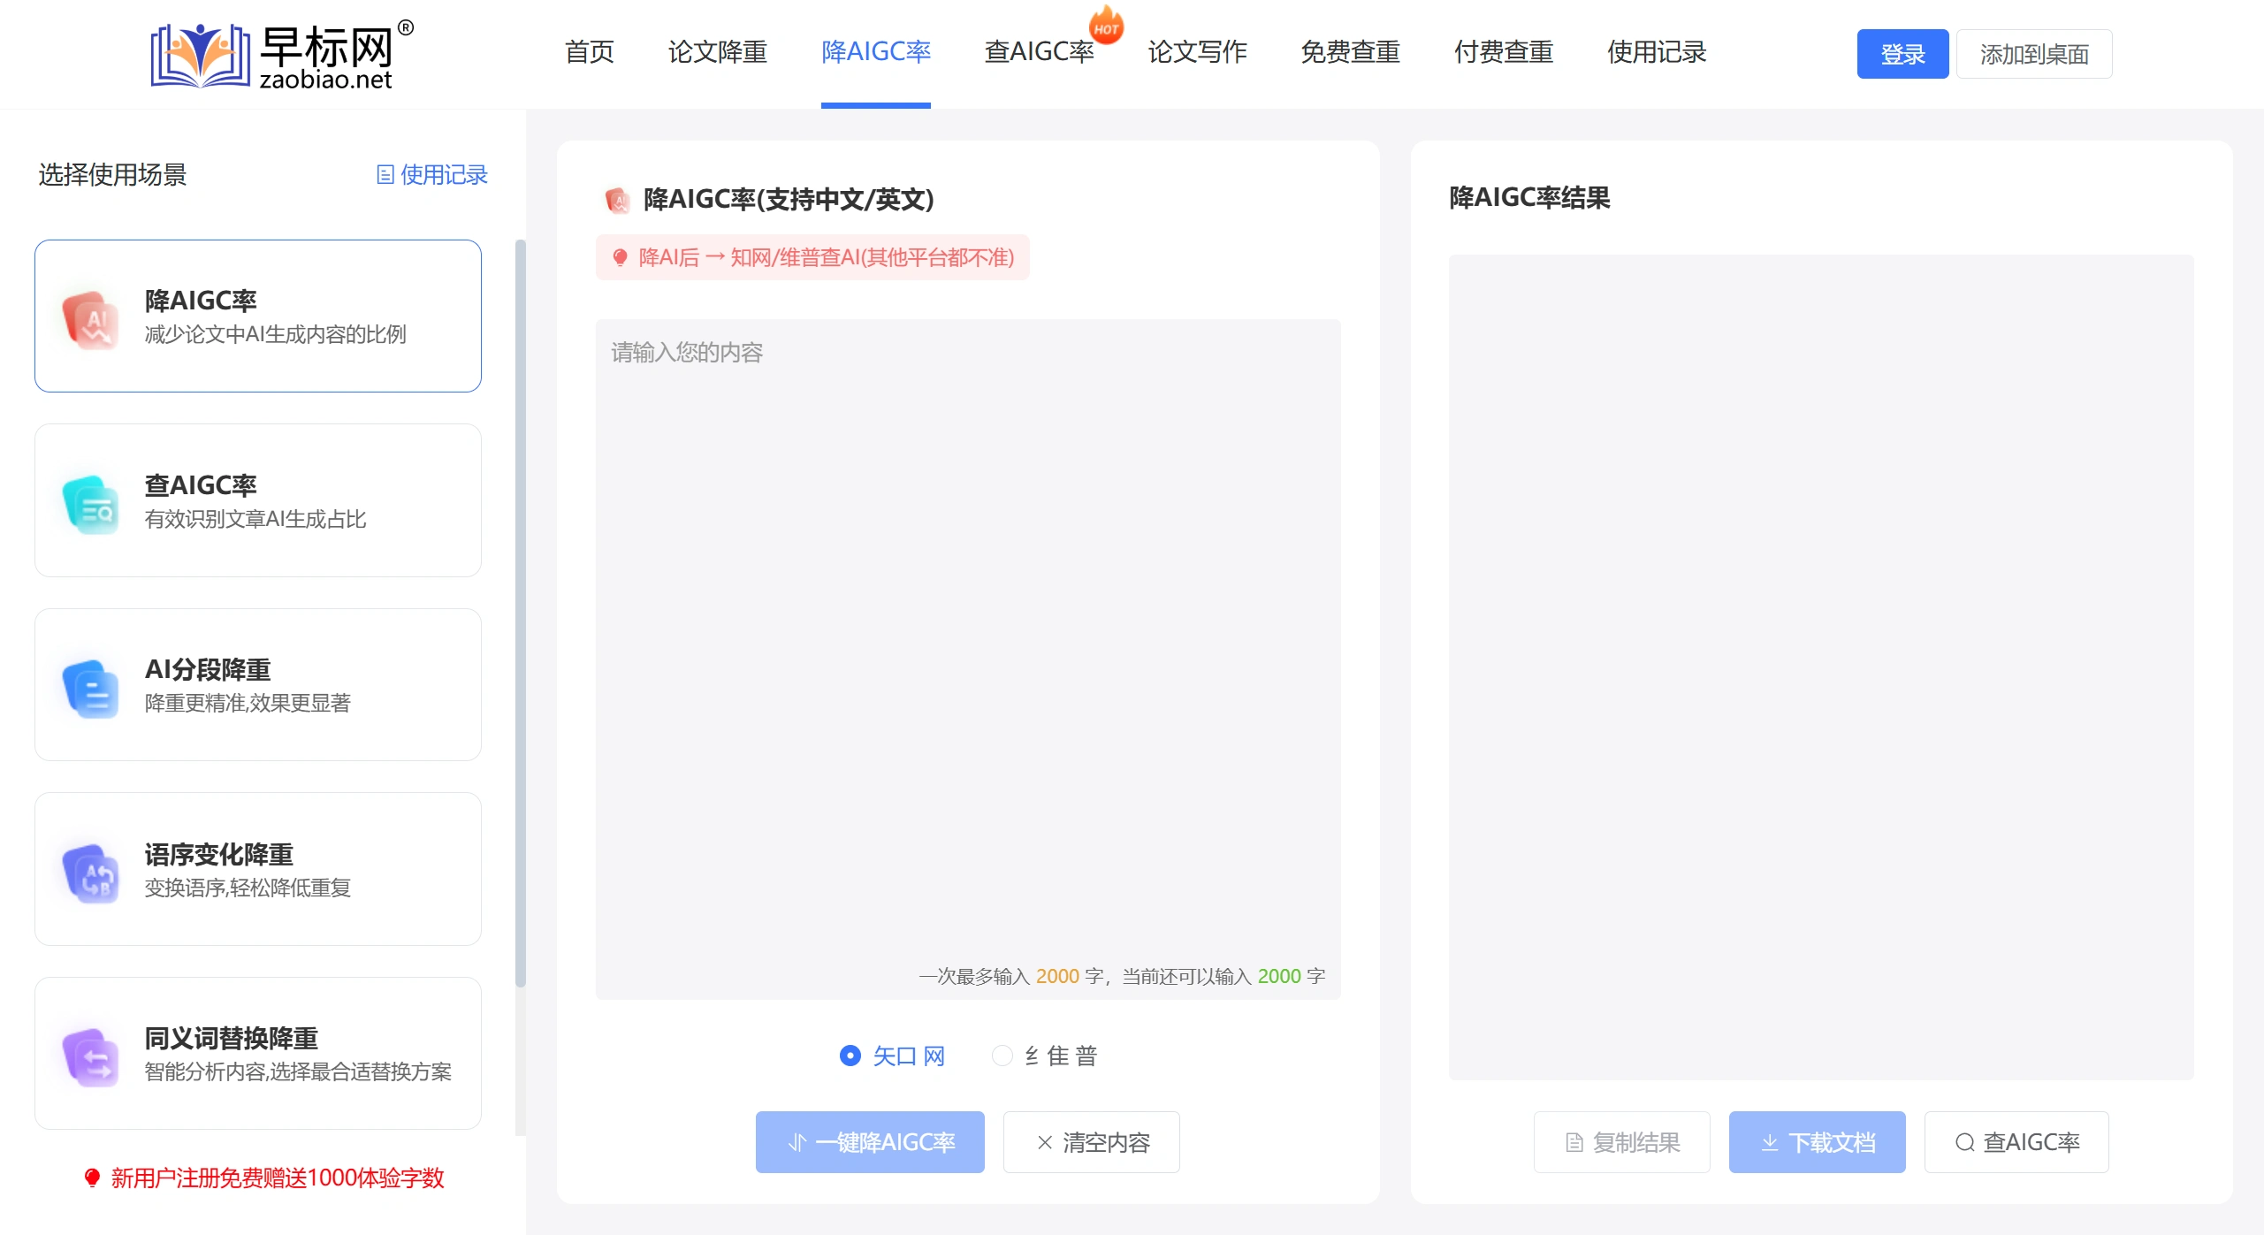The image size is (2264, 1235).
Task: Select the 查AIGC率 magnifier icon in sidebar
Action: tap(91, 502)
